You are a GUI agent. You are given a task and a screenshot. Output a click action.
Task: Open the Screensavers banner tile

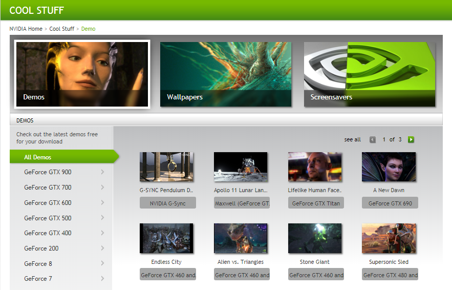point(370,74)
